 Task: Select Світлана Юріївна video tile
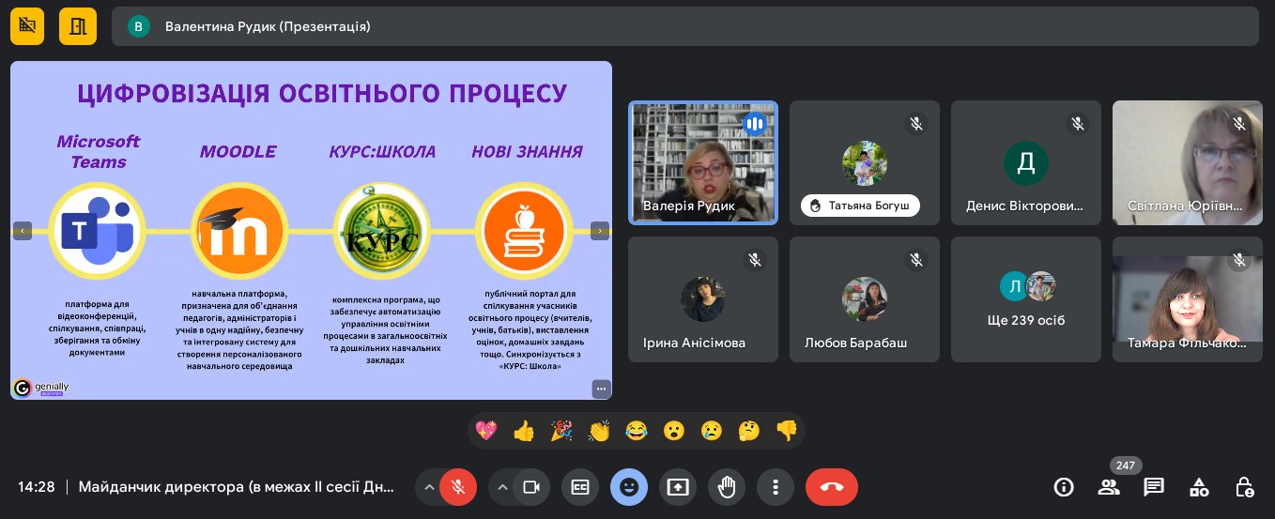click(1188, 163)
